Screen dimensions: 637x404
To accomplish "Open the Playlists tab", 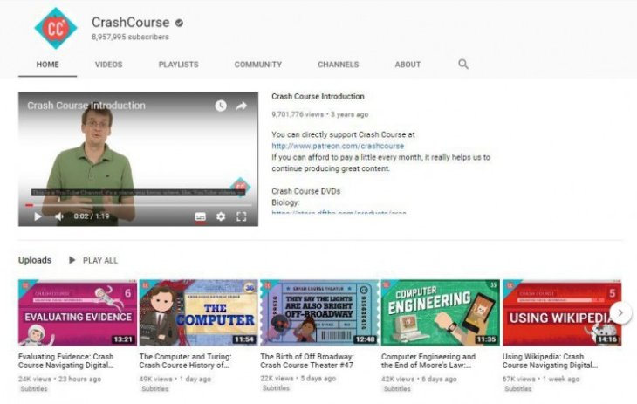I will point(178,65).
